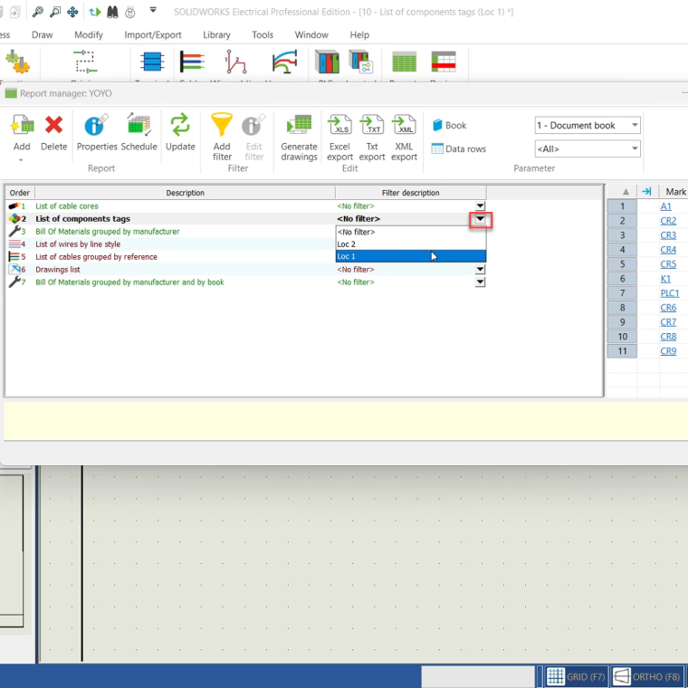
Task: Click the Txt export icon
Action: pos(372,125)
